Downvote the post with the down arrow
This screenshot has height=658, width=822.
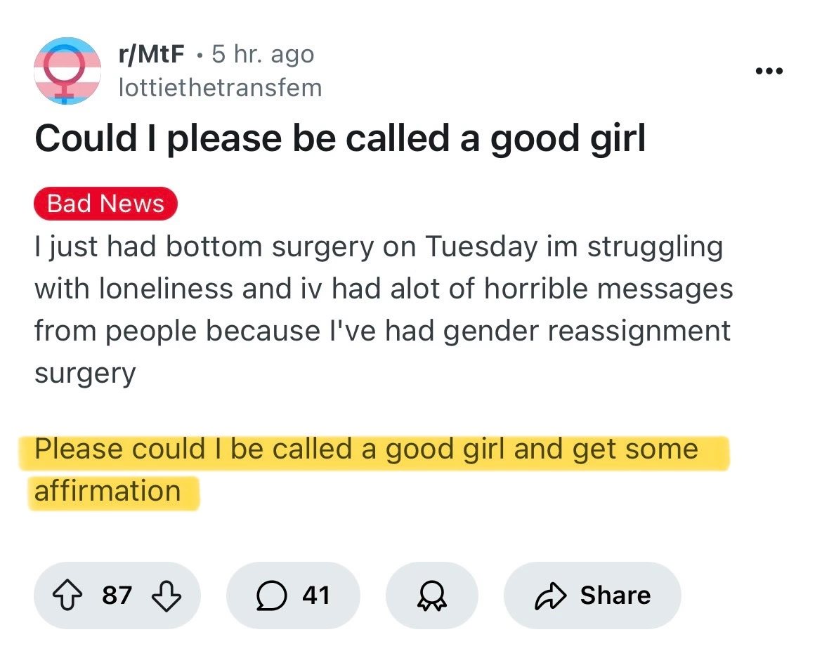click(167, 595)
